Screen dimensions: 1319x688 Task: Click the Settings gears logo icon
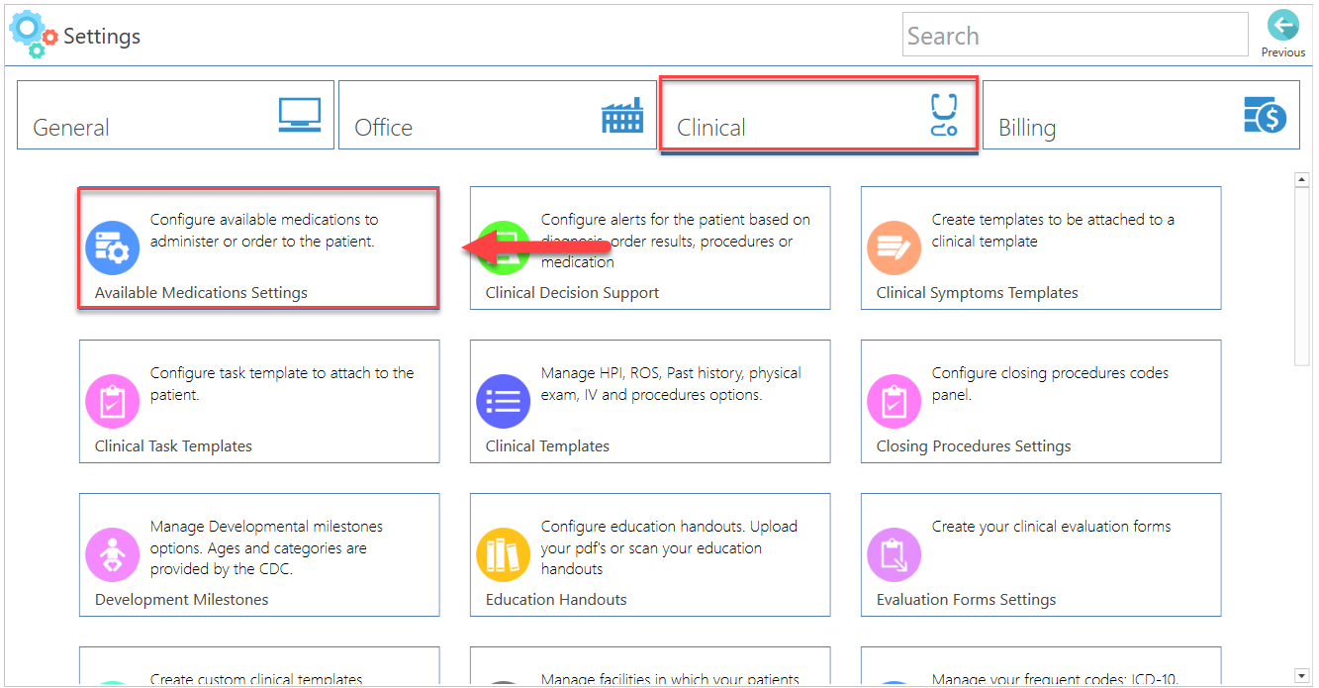(34, 34)
